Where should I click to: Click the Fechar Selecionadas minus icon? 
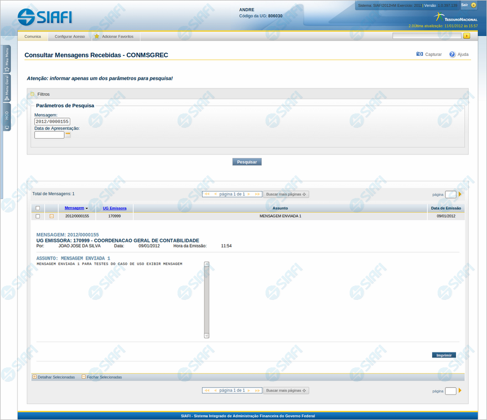tap(84, 377)
